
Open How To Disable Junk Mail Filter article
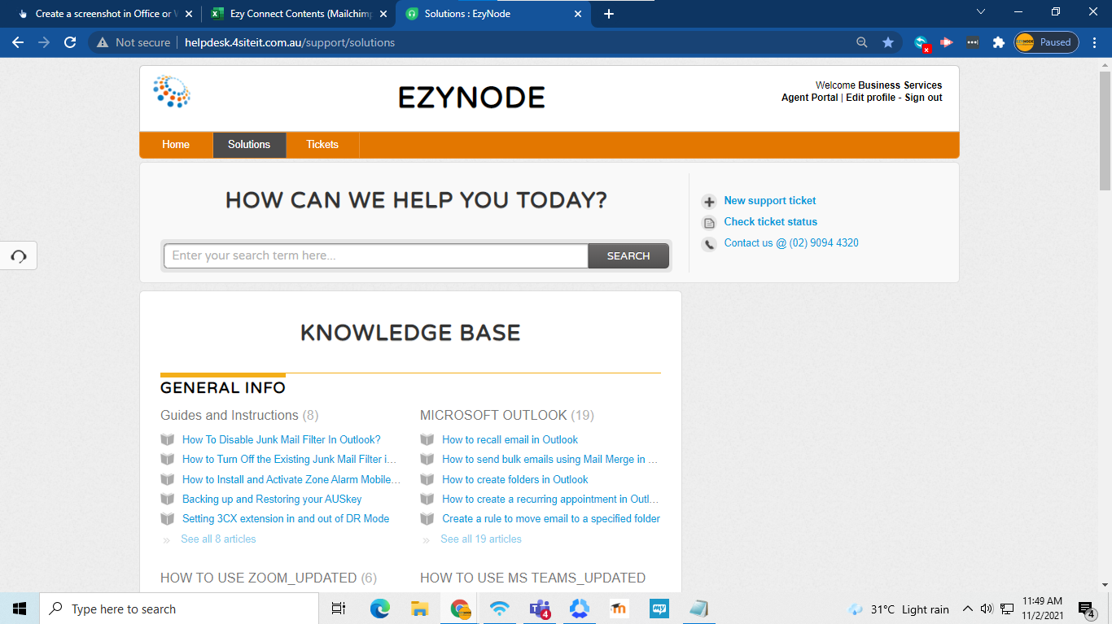282,439
